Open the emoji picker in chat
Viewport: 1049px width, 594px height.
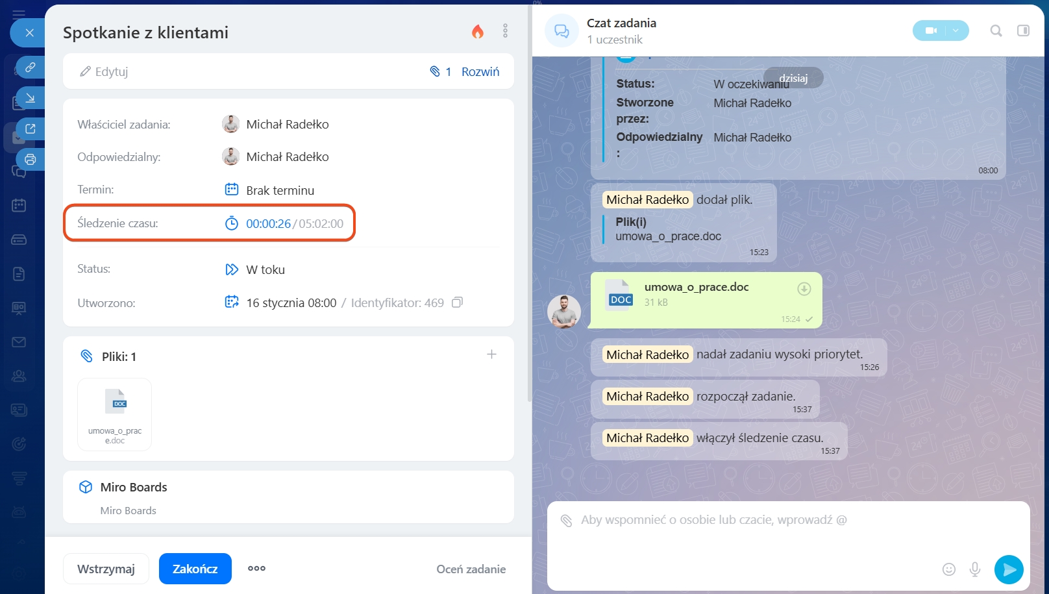(x=949, y=569)
